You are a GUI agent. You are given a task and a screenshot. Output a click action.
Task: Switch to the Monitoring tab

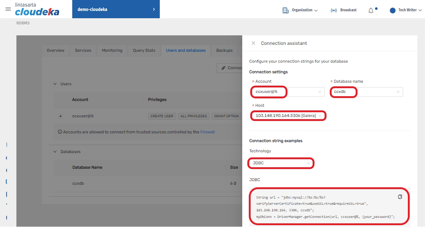112,50
